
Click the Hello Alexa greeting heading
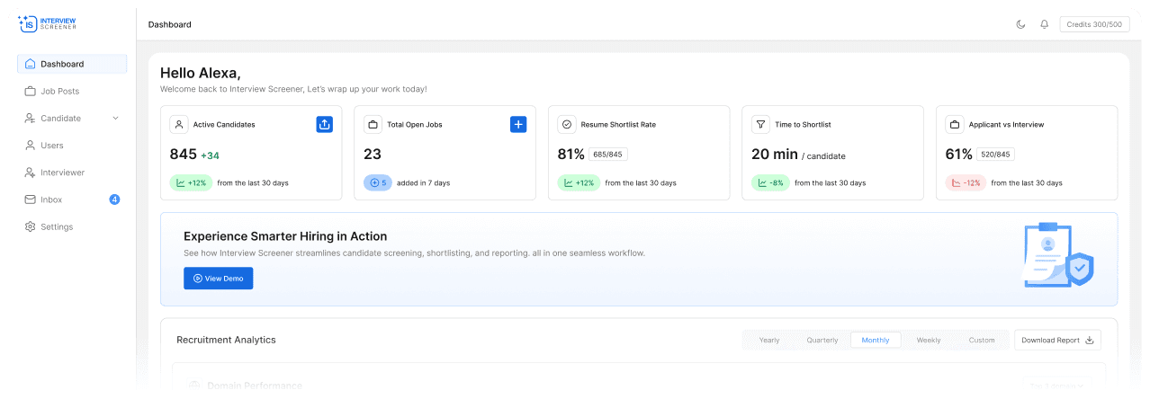pos(201,73)
